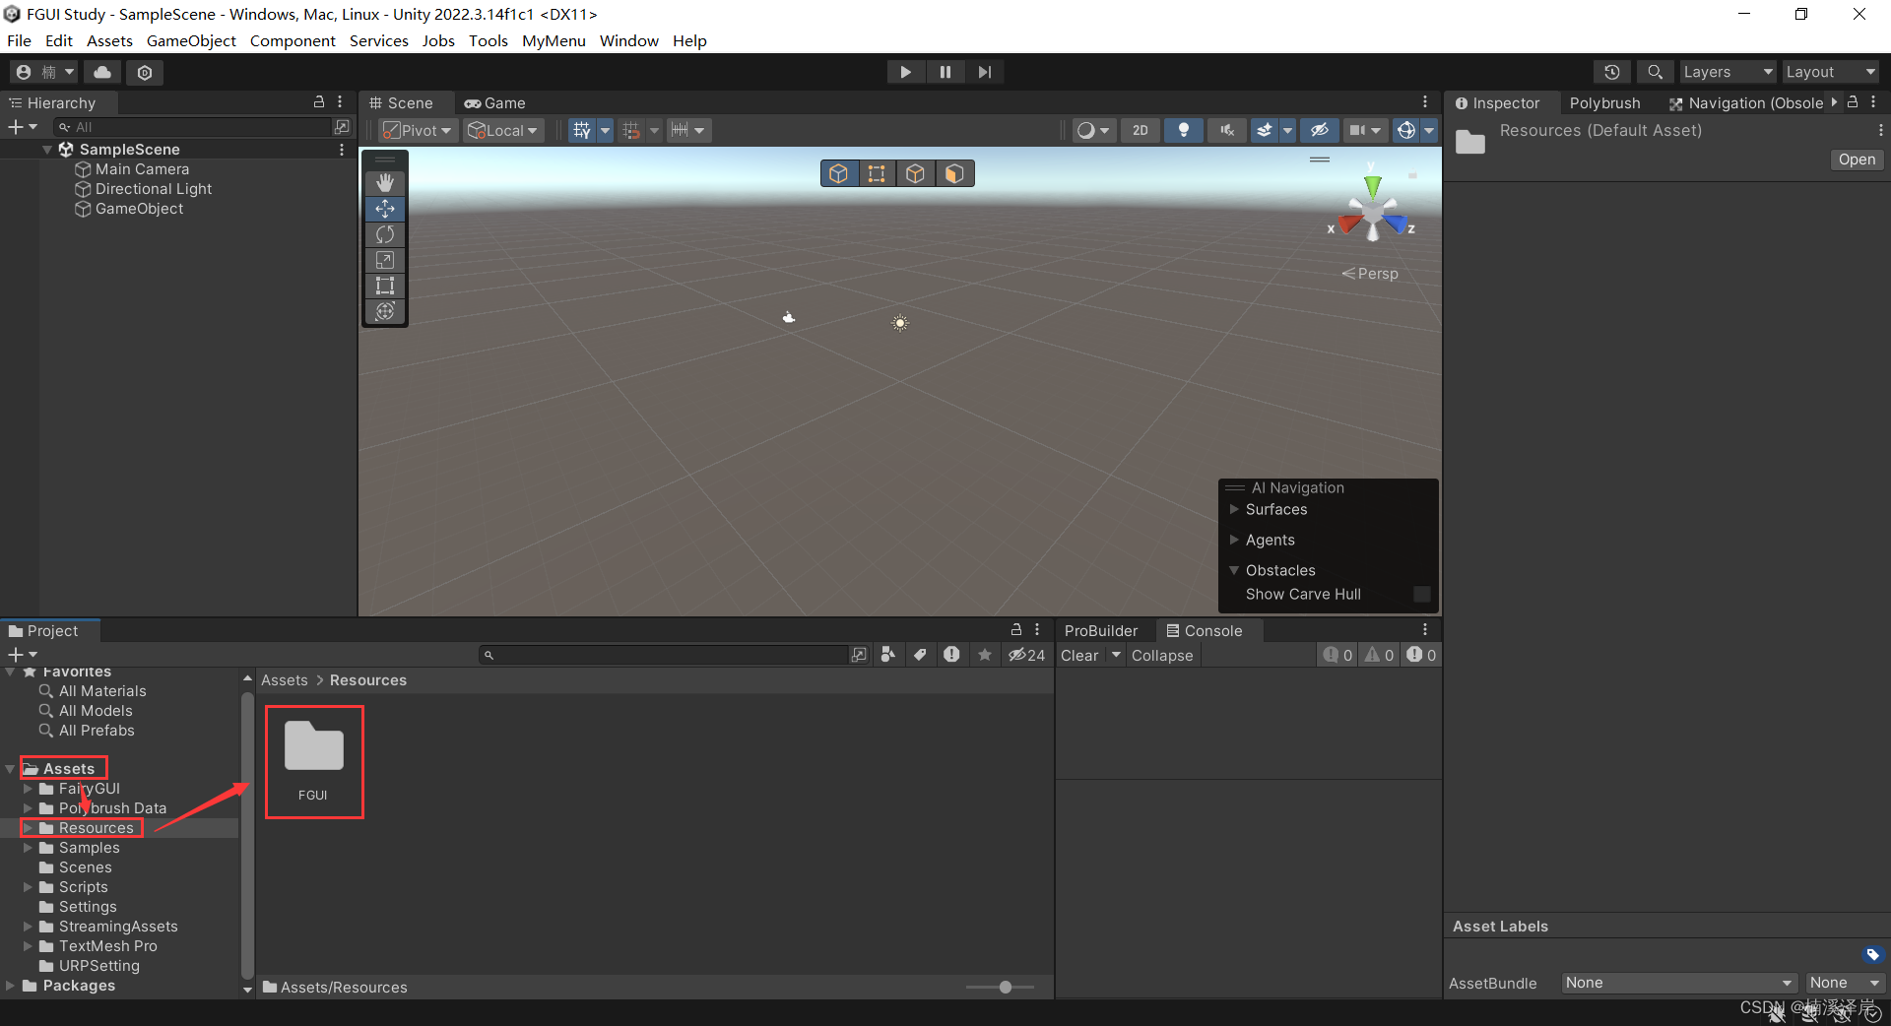The image size is (1891, 1026).
Task: Open version control settings icon
Action: 145,72
